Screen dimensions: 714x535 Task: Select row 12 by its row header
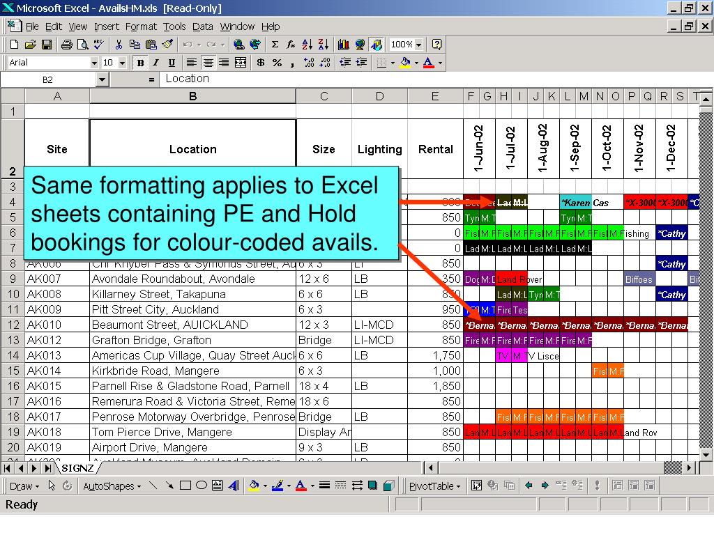[x=13, y=325]
